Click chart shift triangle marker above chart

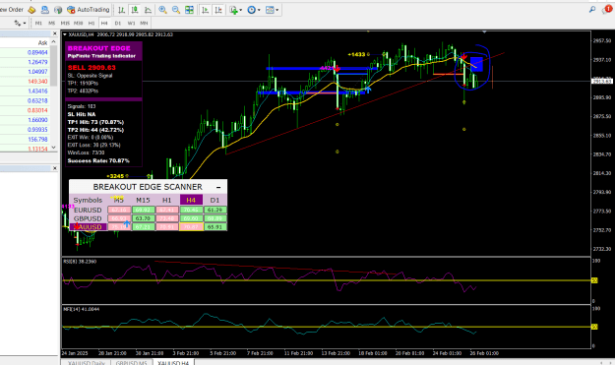pyautogui.click(x=485, y=31)
